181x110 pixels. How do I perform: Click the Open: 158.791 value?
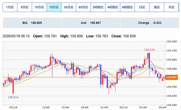[x=45, y=36]
